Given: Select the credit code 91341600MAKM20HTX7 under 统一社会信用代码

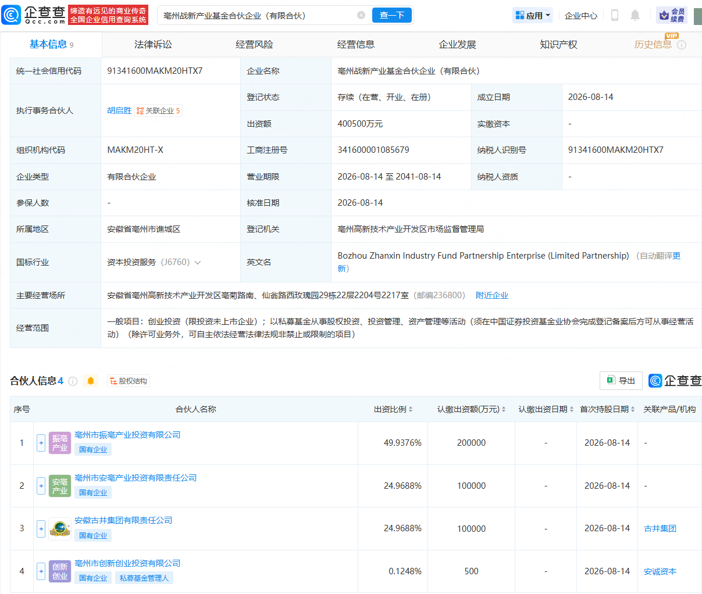Looking at the screenshot, I should (x=155, y=71).
